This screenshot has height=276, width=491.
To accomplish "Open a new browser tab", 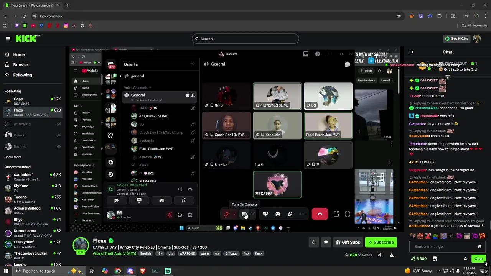I will (68, 5).
